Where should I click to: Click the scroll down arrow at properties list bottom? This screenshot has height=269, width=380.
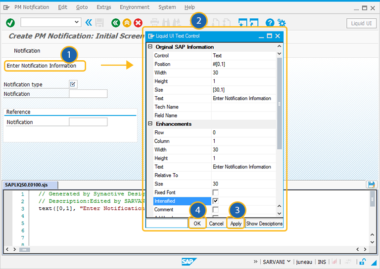pyautogui.click(x=279, y=213)
